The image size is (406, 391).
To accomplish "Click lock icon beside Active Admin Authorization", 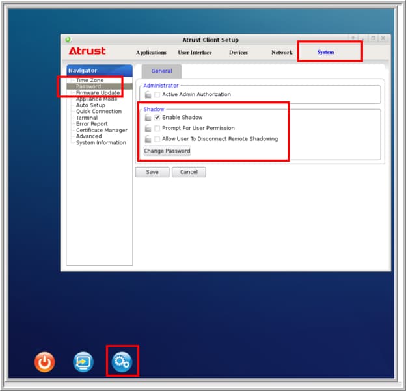I will tap(148, 95).
